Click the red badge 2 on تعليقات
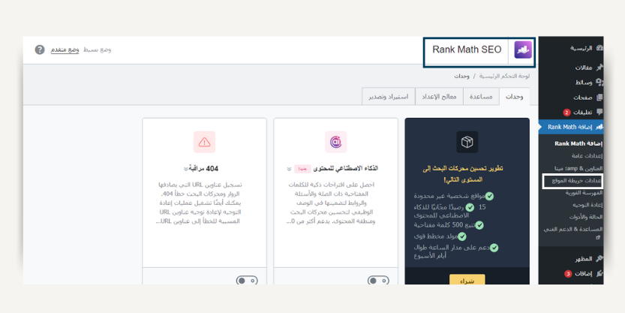This screenshot has height=313, width=625. click(566, 113)
